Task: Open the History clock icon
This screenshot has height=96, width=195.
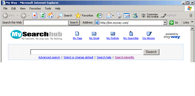Action: click(99, 15)
